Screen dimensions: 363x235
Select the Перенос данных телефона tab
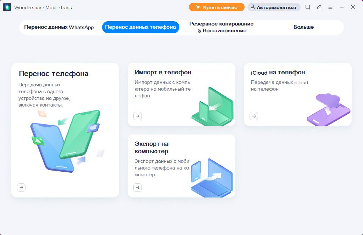point(140,27)
